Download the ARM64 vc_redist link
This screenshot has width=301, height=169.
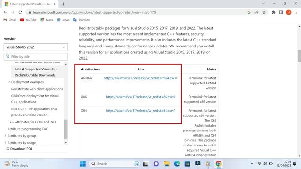pos(140,78)
